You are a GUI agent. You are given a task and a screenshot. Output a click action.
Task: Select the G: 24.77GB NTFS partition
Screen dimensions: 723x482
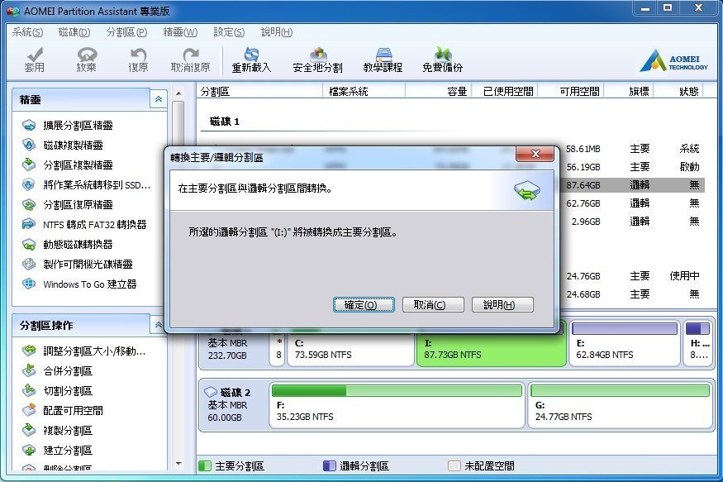click(621, 405)
